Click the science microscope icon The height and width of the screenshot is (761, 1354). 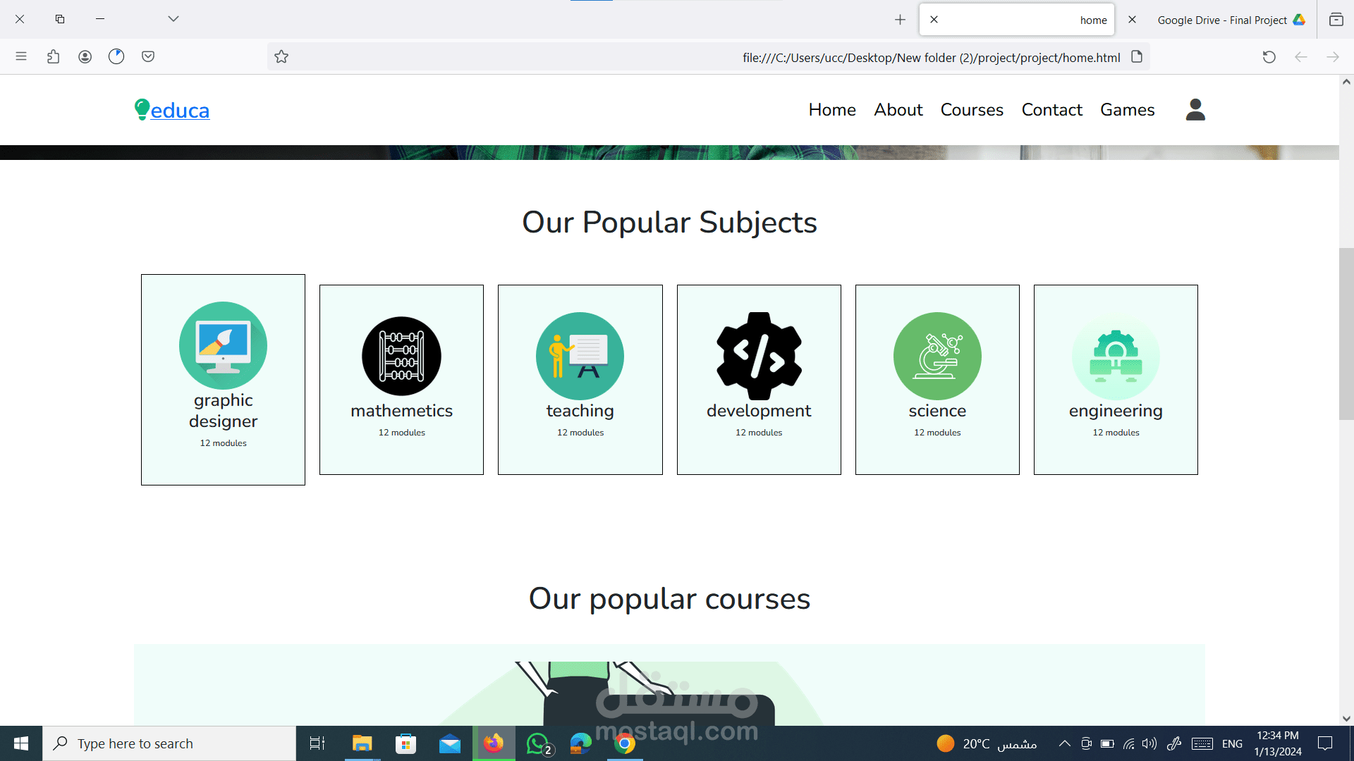click(937, 356)
